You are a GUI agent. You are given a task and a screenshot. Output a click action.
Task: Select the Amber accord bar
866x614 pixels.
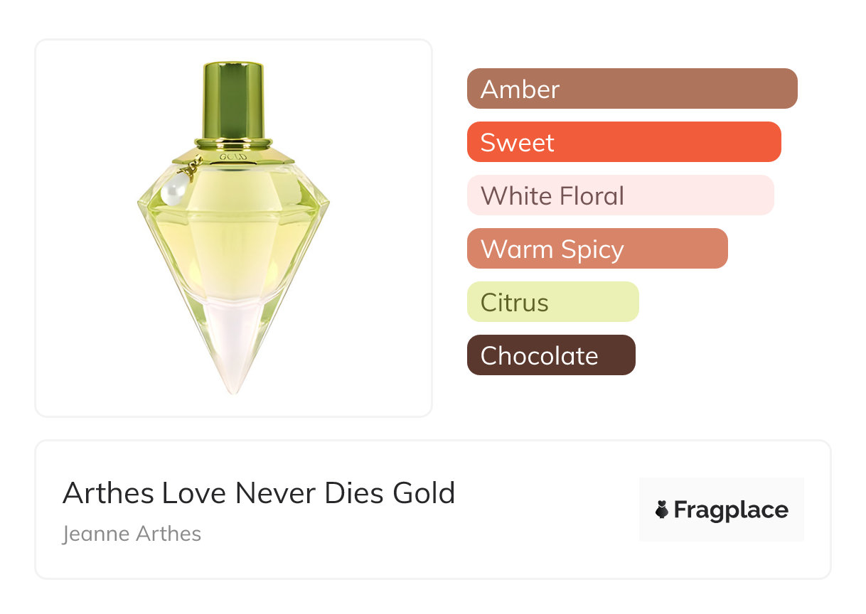pyautogui.click(x=632, y=89)
